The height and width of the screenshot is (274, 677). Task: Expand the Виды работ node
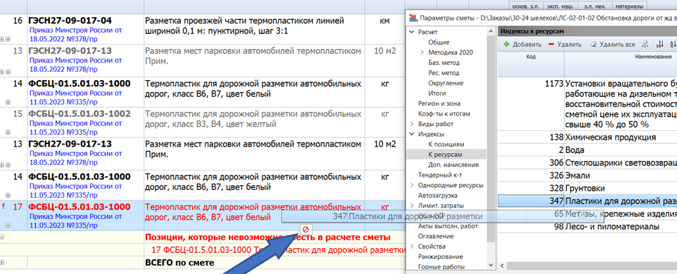[411, 124]
